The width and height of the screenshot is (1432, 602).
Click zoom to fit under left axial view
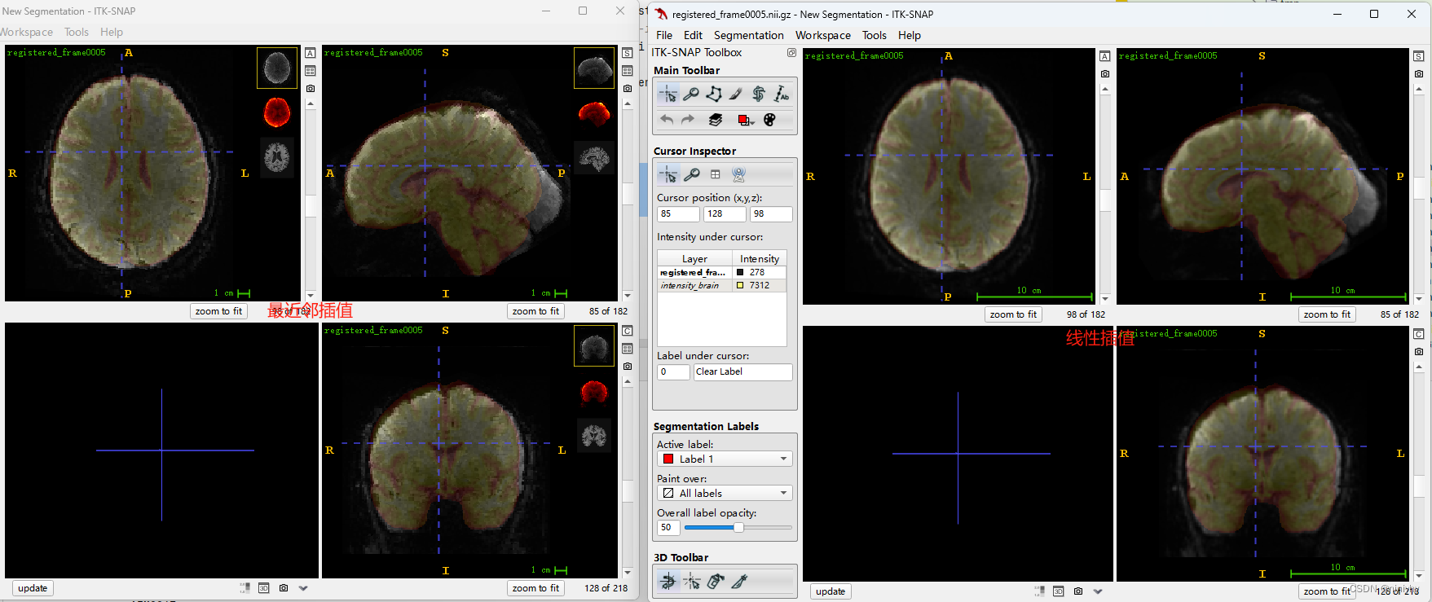pos(218,311)
